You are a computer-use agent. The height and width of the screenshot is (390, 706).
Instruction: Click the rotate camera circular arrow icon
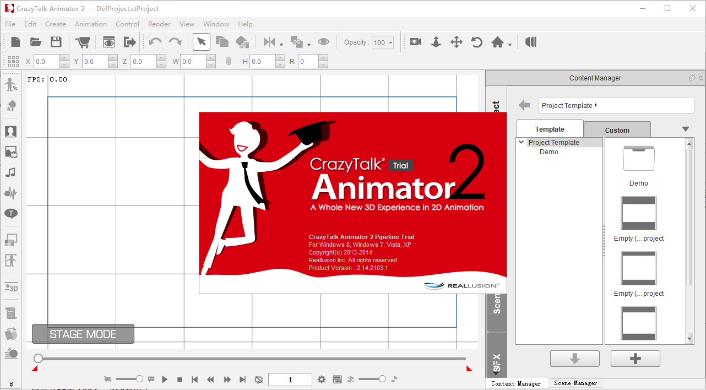pyautogui.click(x=476, y=42)
